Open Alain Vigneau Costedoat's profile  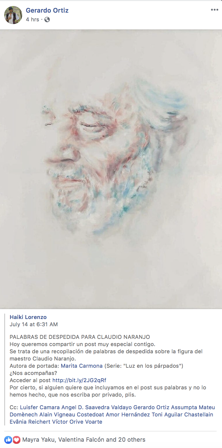[x=72, y=415]
